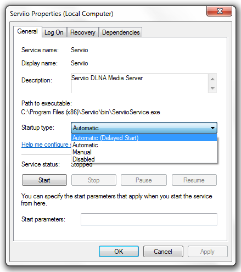Click the greyed-out Stop button
This screenshot has width=241, height=272.
[94, 180]
